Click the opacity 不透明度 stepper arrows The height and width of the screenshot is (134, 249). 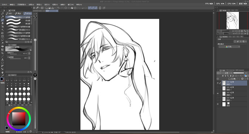tap(27, 58)
